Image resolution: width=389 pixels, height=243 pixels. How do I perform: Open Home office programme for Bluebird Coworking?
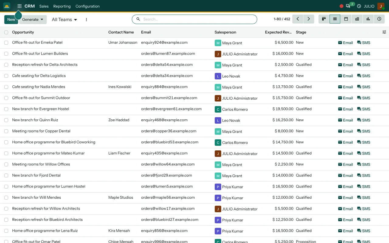coord(54,142)
